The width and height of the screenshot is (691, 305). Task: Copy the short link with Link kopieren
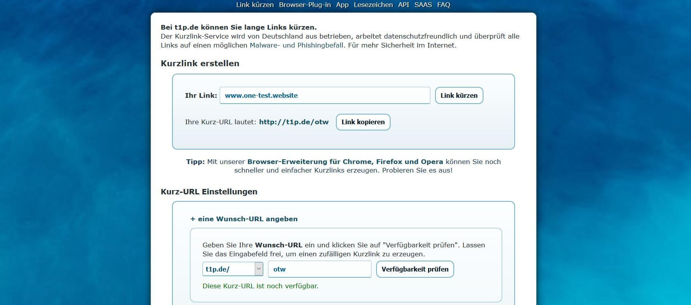[363, 122]
